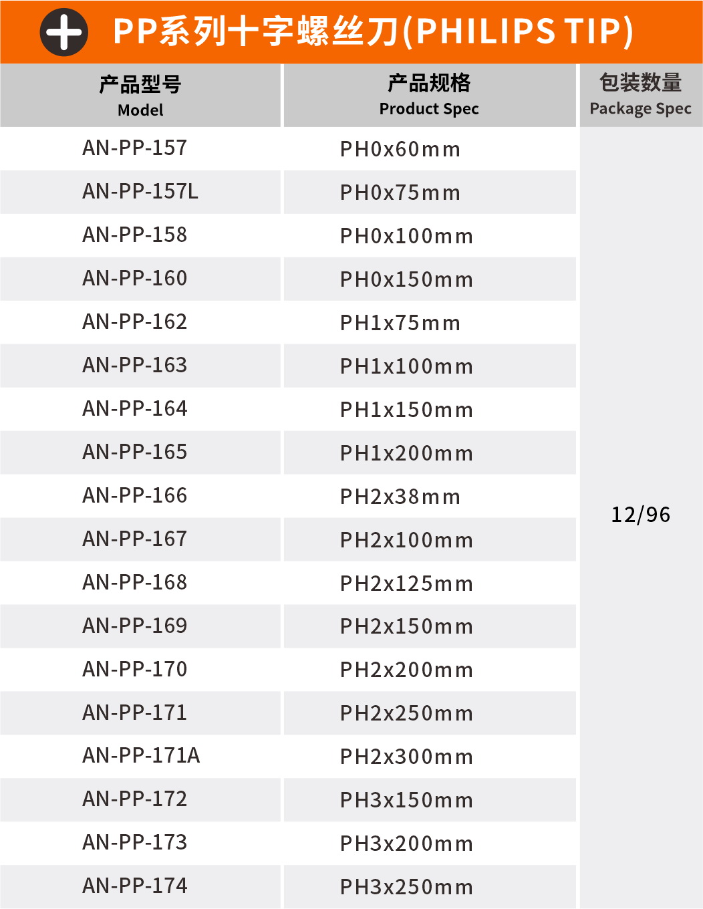
Task: Click the orange PP series title banner
Action: pyautogui.click(x=373, y=31)
